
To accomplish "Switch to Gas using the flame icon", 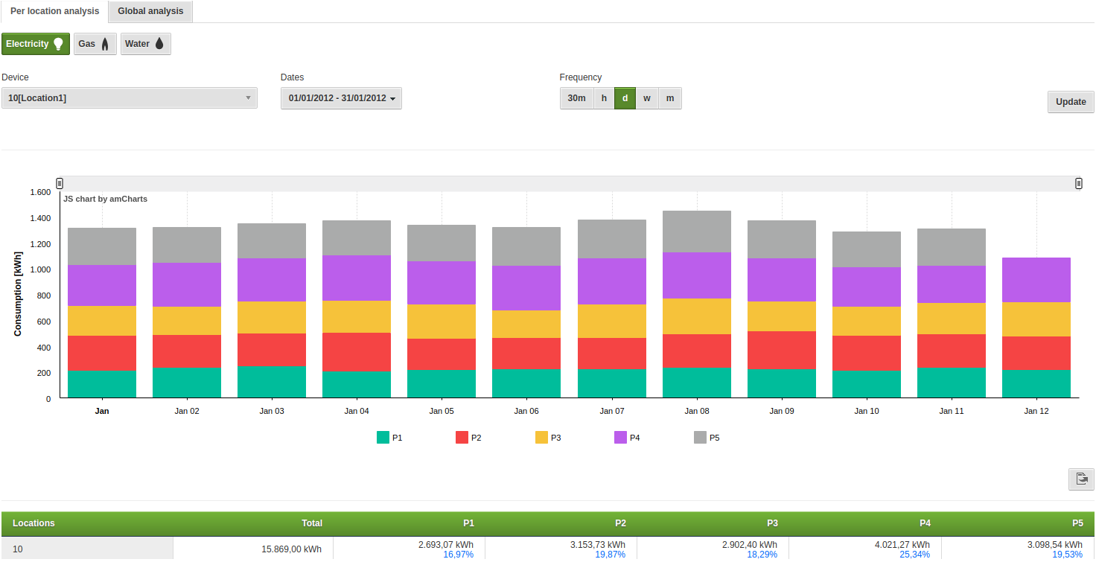I will [x=106, y=43].
